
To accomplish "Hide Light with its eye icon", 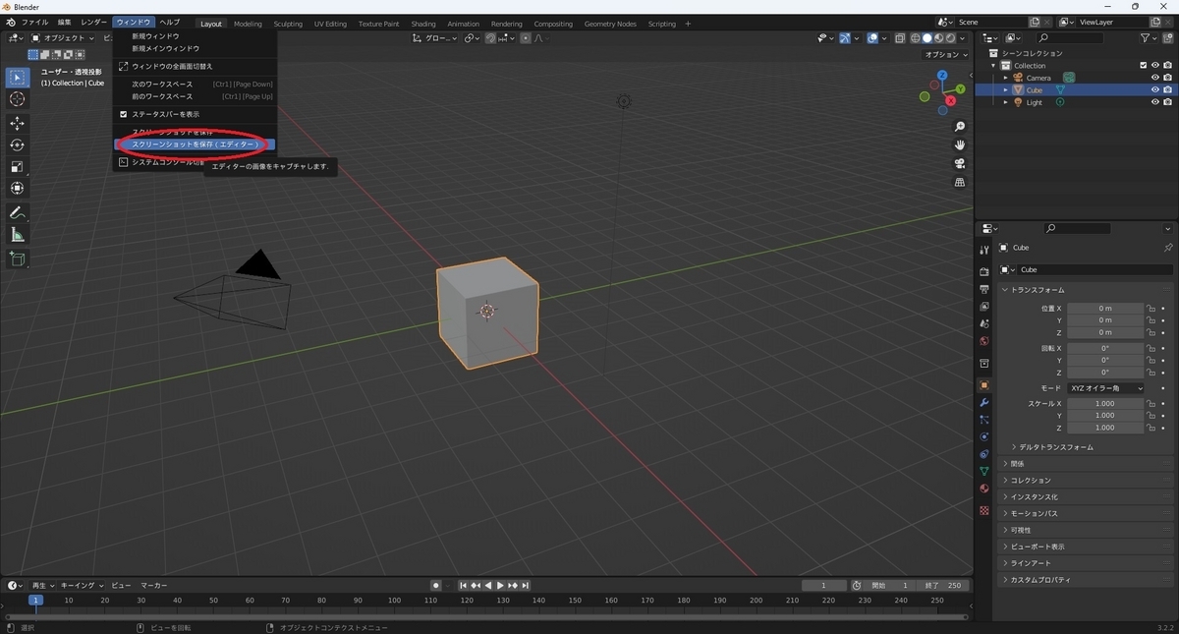I will click(x=1155, y=102).
